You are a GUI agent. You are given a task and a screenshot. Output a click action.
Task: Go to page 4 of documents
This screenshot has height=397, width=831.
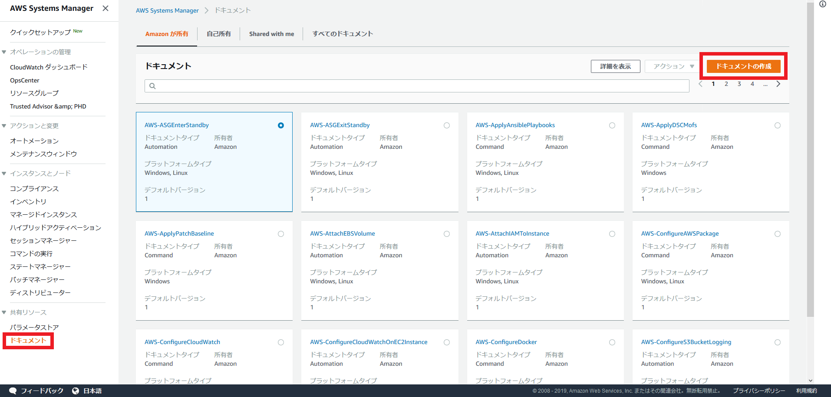coord(752,84)
